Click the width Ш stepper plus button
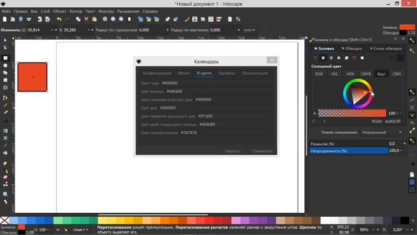Viewport: 417px width, 235px height. 56,30
